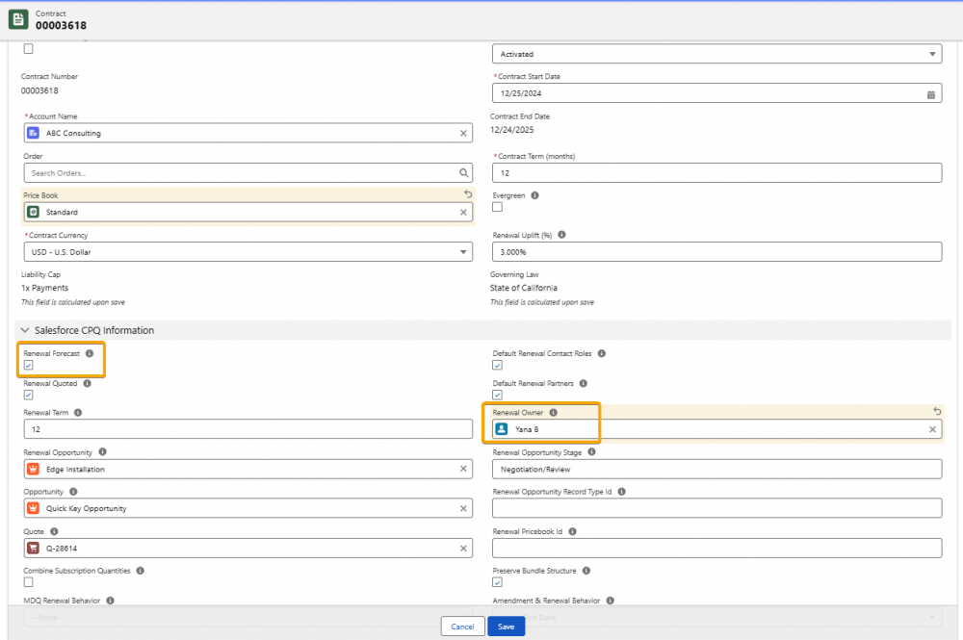This screenshot has height=640, width=963.
Task: Clear the Standard price book selection
Action: (x=463, y=213)
